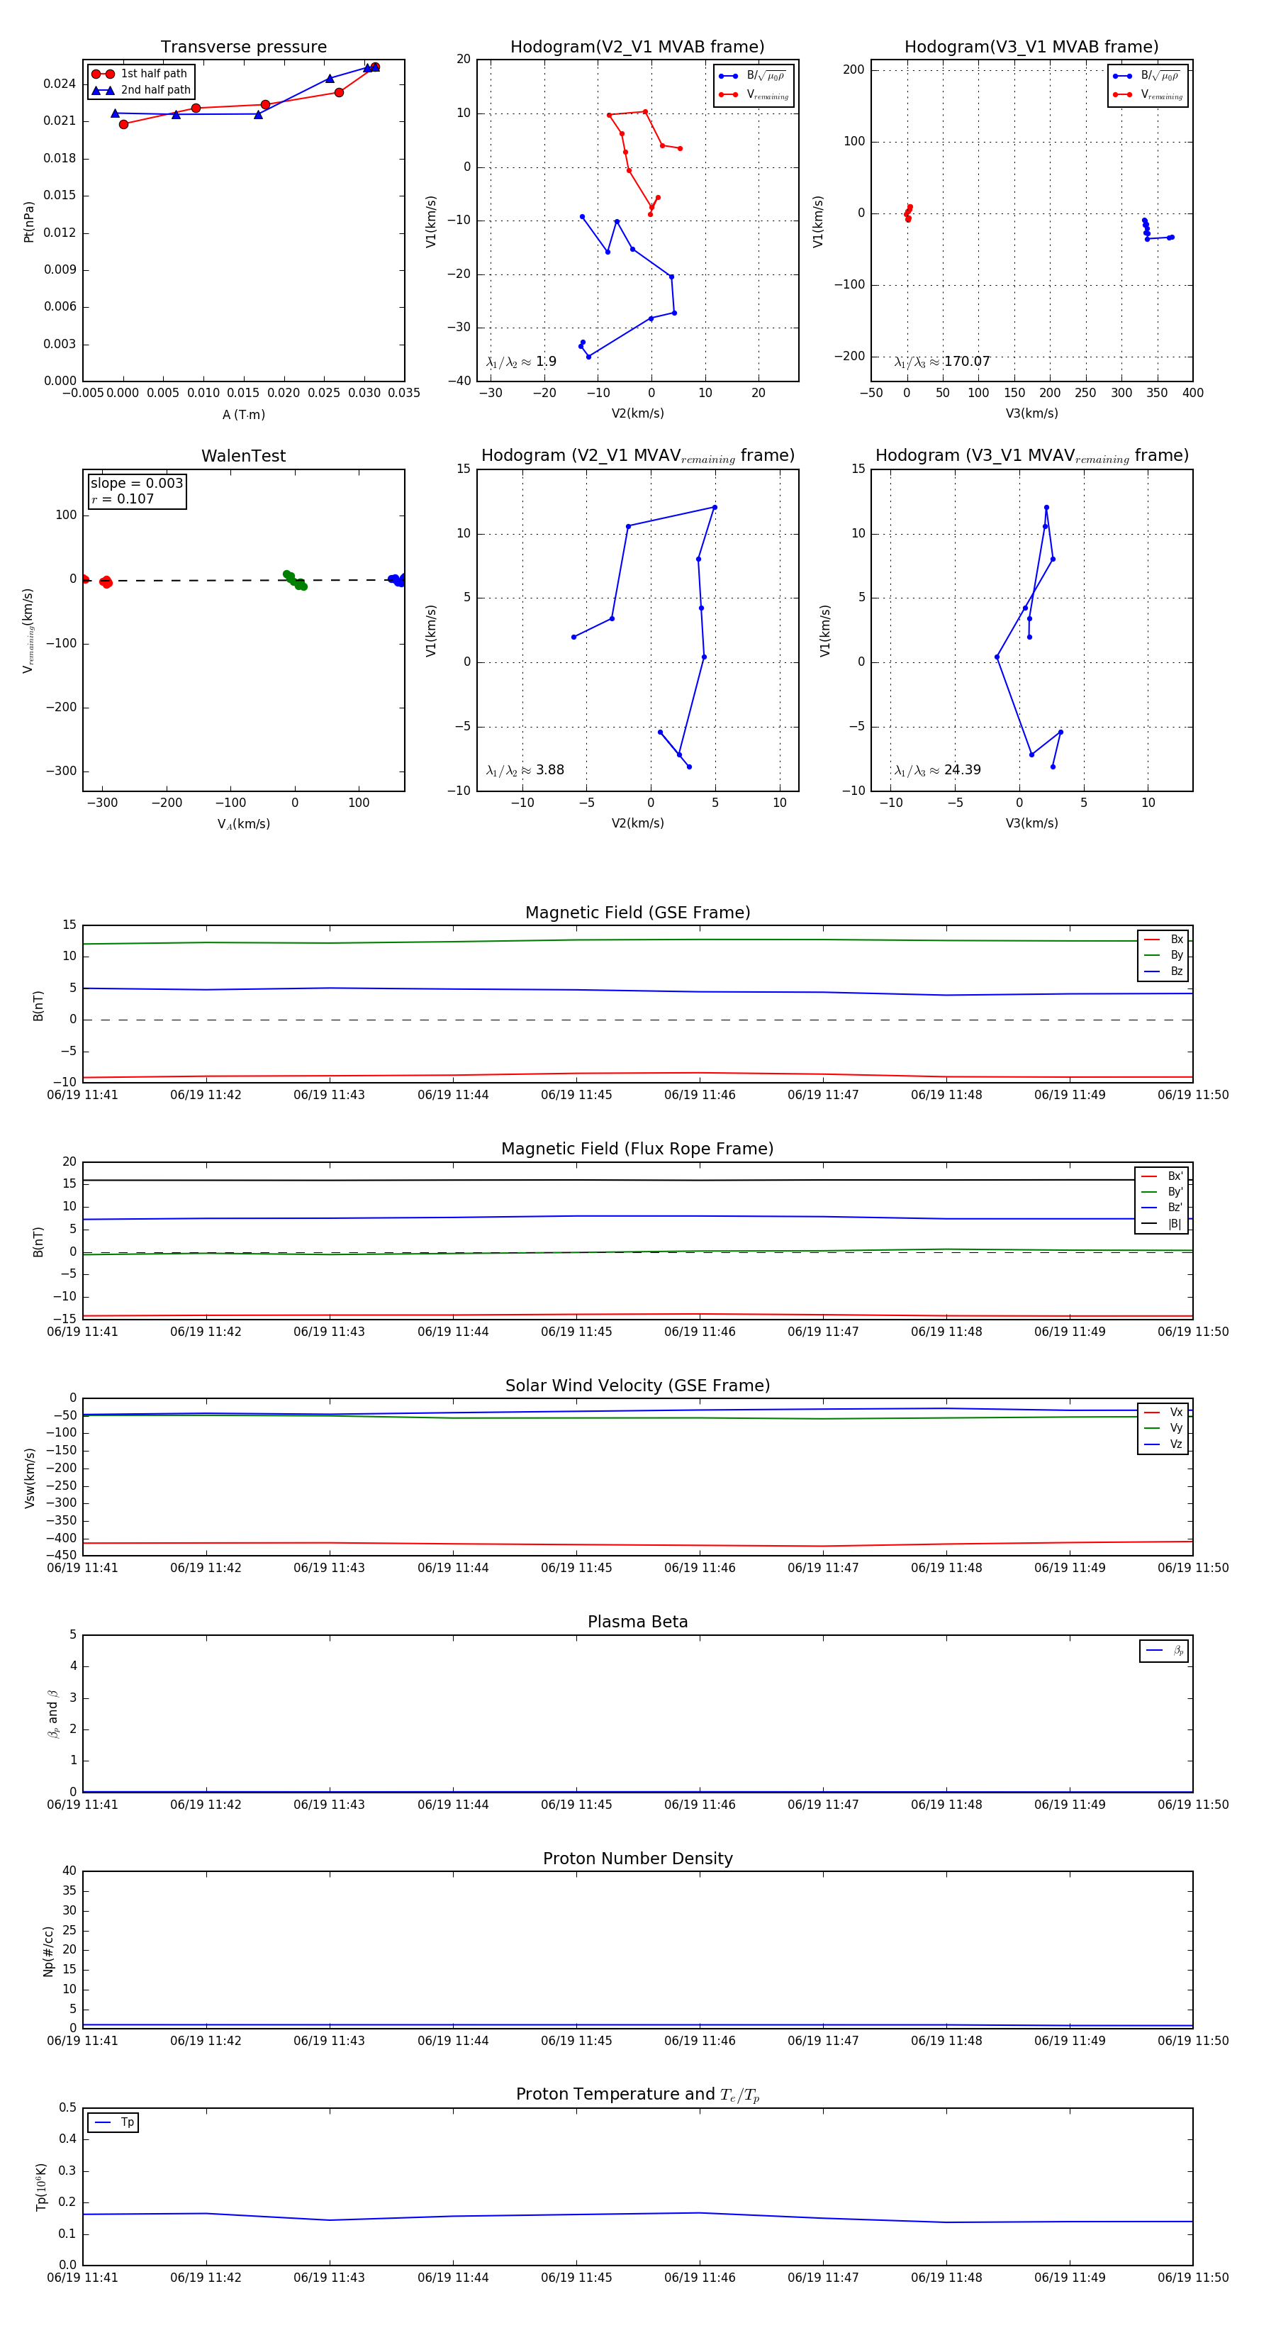Click 'Magnetic Field (GSE Frame)' title

[637, 913]
